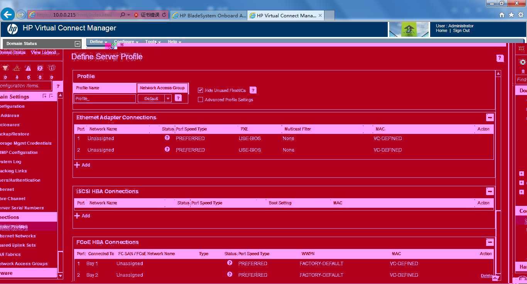Collapse FCoE HBA Connections section
Image resolution: width=527 pixels, height=284 pixels.
490,242
